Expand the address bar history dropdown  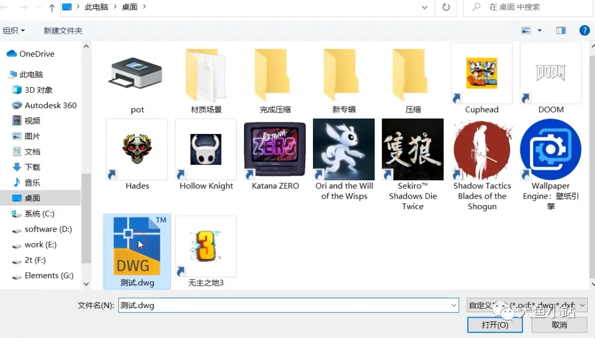[x=425, y=7]
